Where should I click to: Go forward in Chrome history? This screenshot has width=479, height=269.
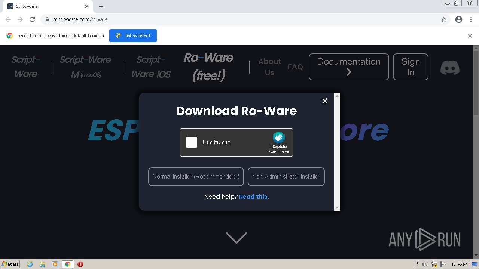click(x=20, y=19)
